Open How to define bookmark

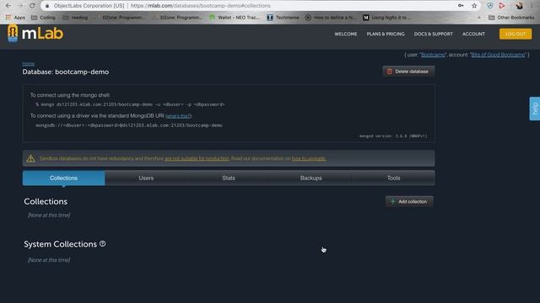point(331,17)
